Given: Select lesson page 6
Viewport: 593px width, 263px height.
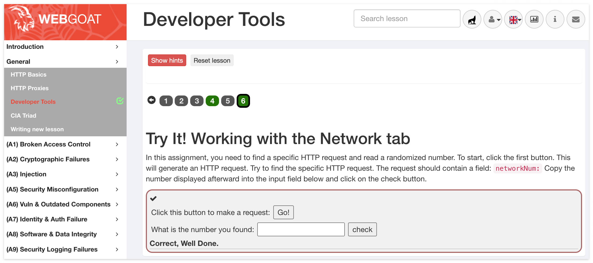Looking at the screenshot, I should coord(243,101).
